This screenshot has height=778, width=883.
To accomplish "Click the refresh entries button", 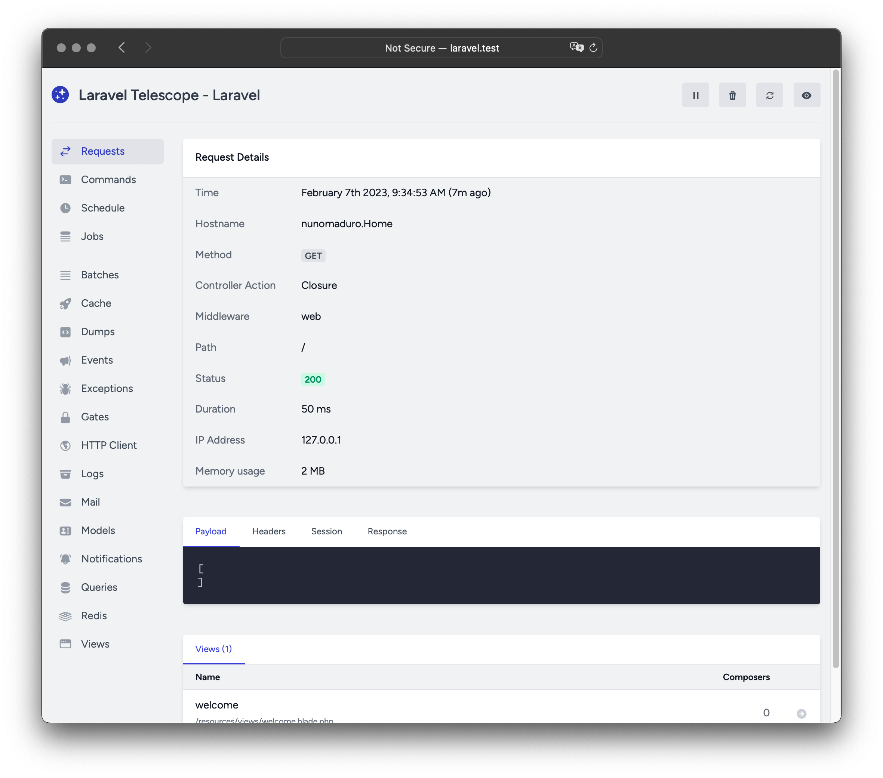I will (x=770, y=95).
